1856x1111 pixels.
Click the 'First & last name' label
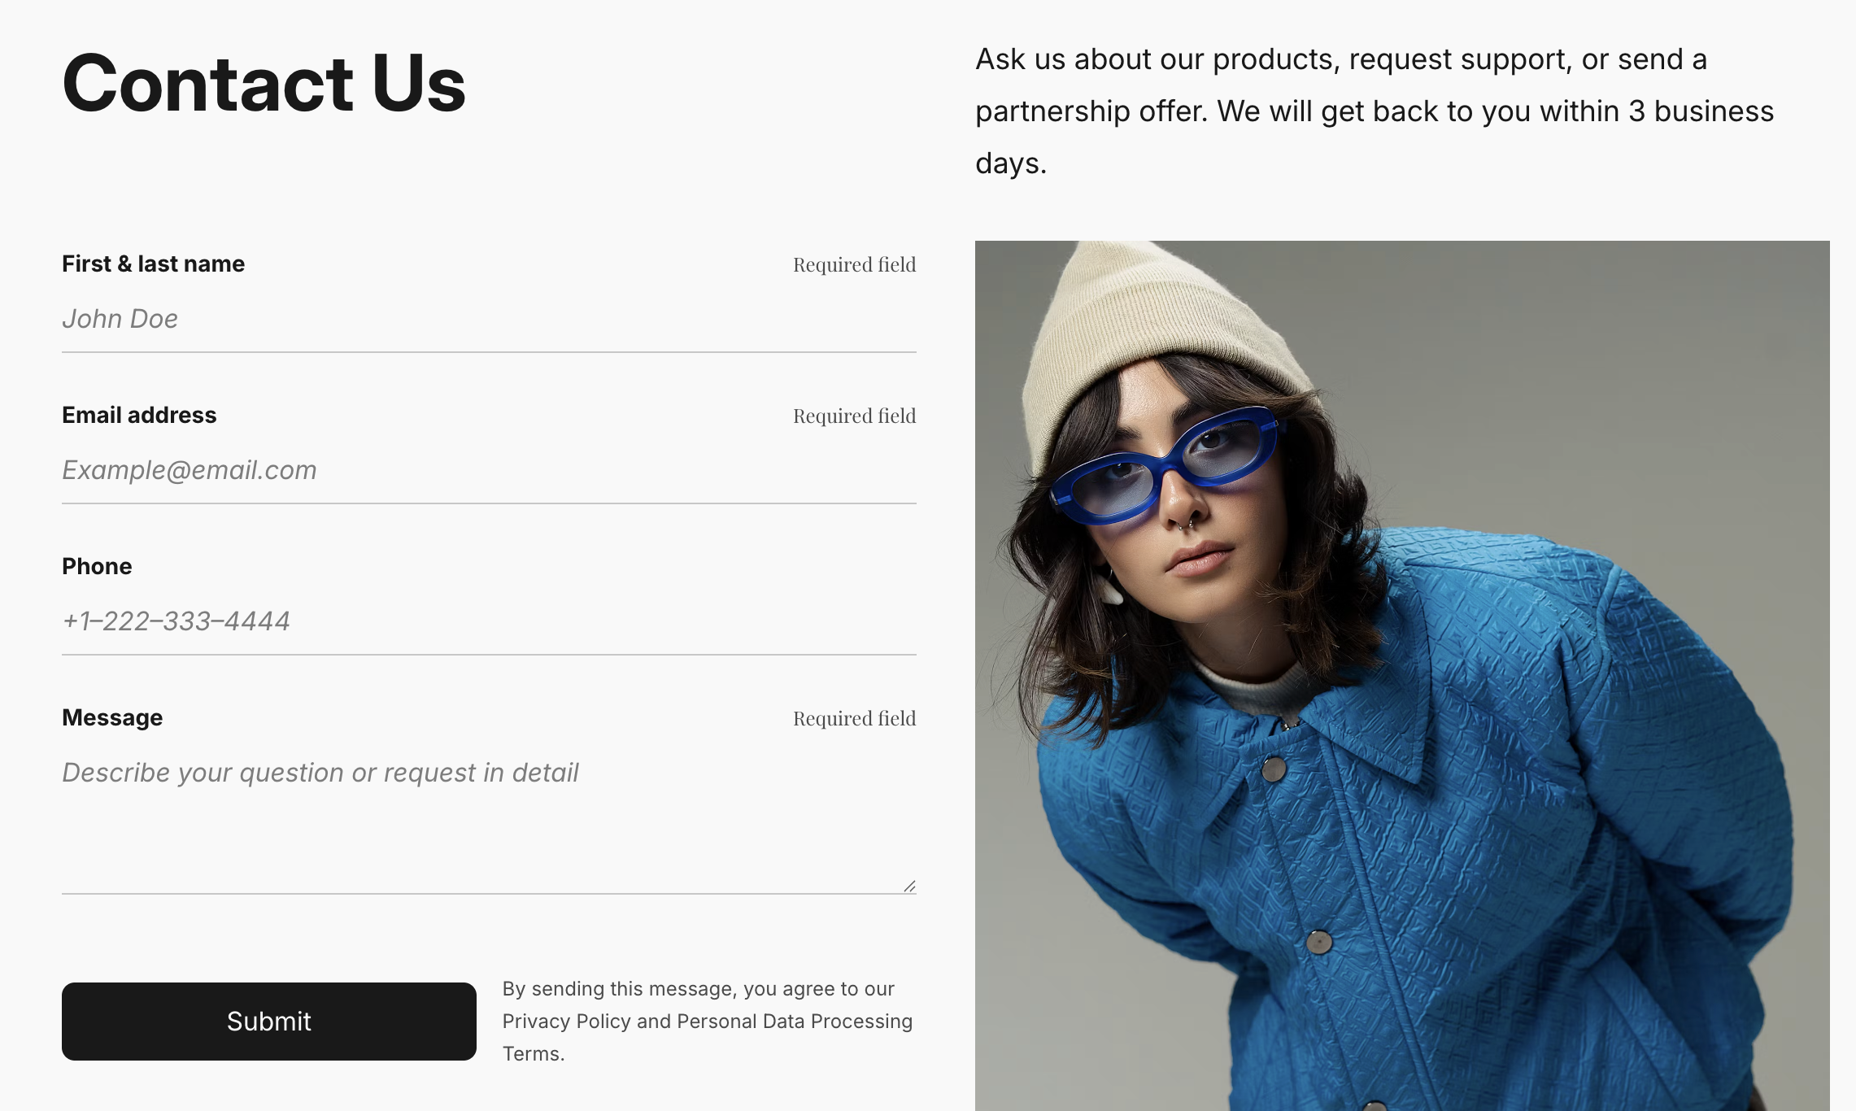point(153,264)
